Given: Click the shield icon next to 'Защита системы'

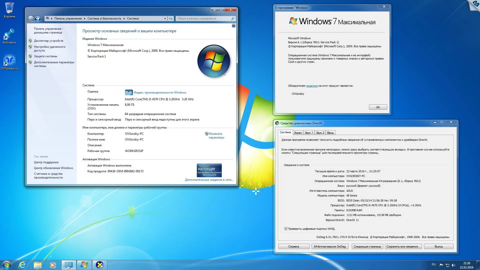Looking at the screenshot, I should (x=30, y=56).
